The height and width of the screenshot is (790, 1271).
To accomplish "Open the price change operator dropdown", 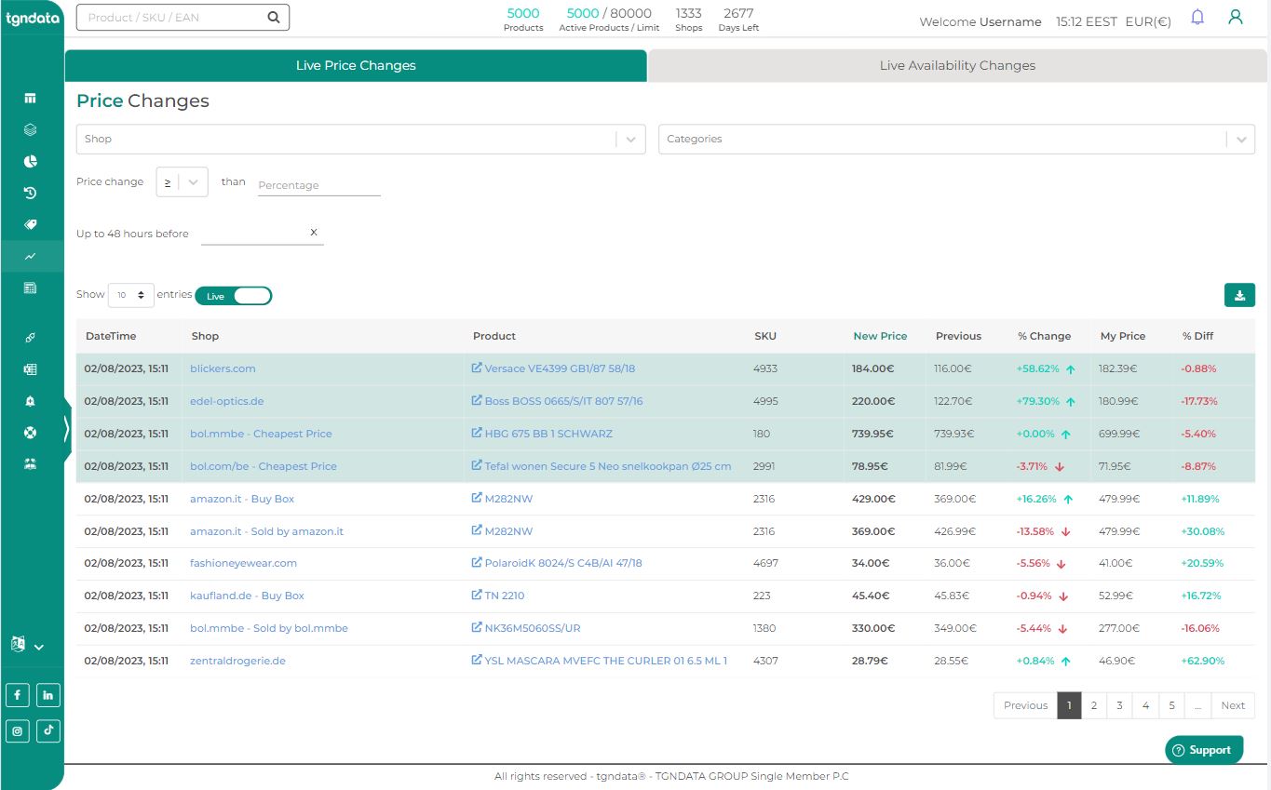I will tap(182, 182).
